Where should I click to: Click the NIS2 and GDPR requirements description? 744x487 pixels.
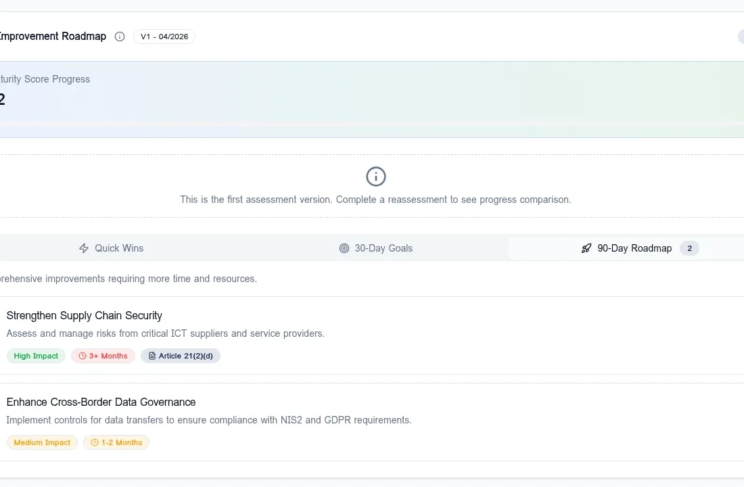[x=209, y=420]
